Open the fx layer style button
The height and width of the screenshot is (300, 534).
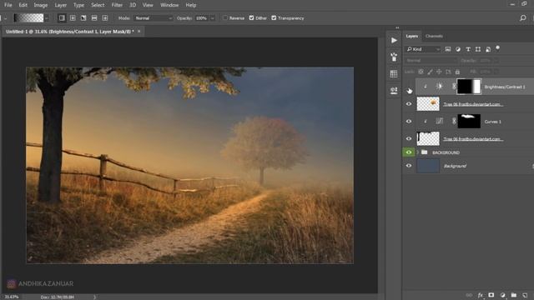point(481,295)
